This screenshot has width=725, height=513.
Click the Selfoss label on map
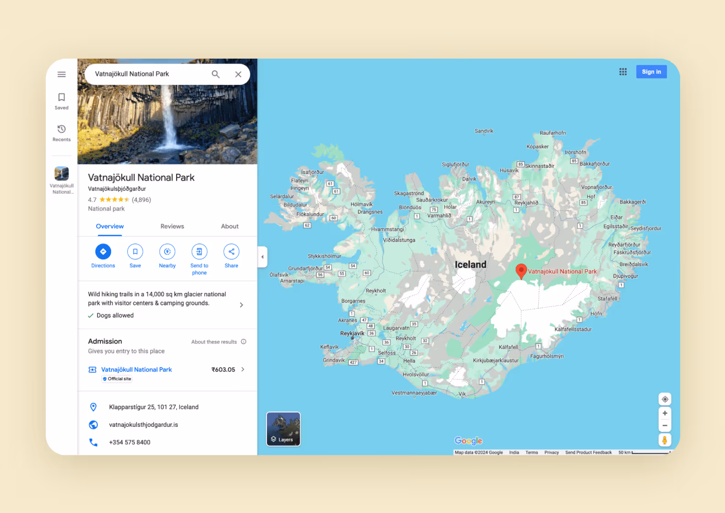click(387, 353)
